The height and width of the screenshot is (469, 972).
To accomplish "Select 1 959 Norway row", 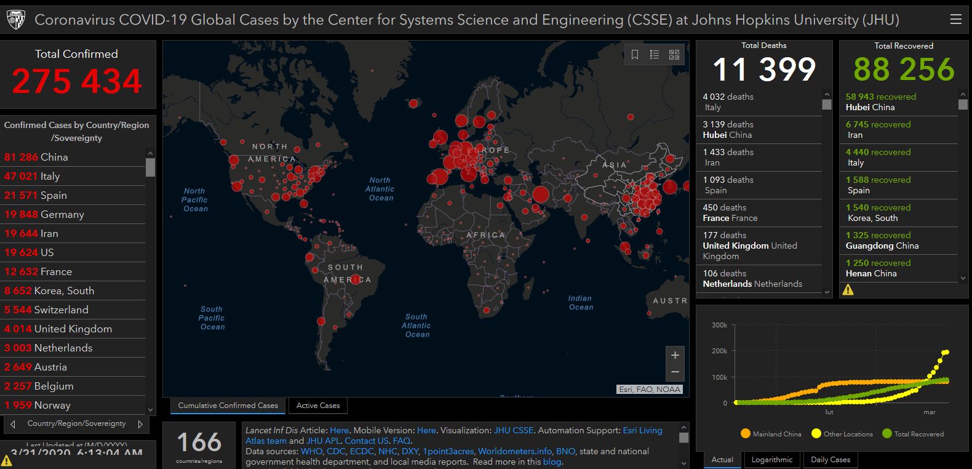I will [73, 405].
